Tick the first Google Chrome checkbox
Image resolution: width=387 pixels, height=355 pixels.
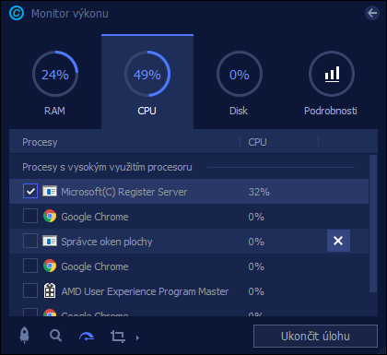pos(30,216)
